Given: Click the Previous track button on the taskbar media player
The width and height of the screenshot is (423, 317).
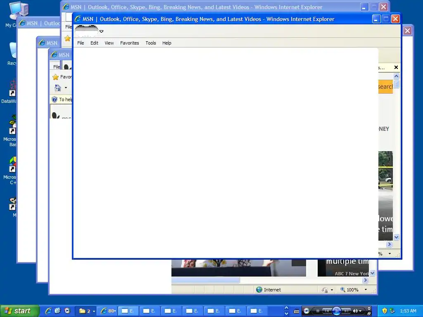Looking at the screenshot, I should coord(327,311).
